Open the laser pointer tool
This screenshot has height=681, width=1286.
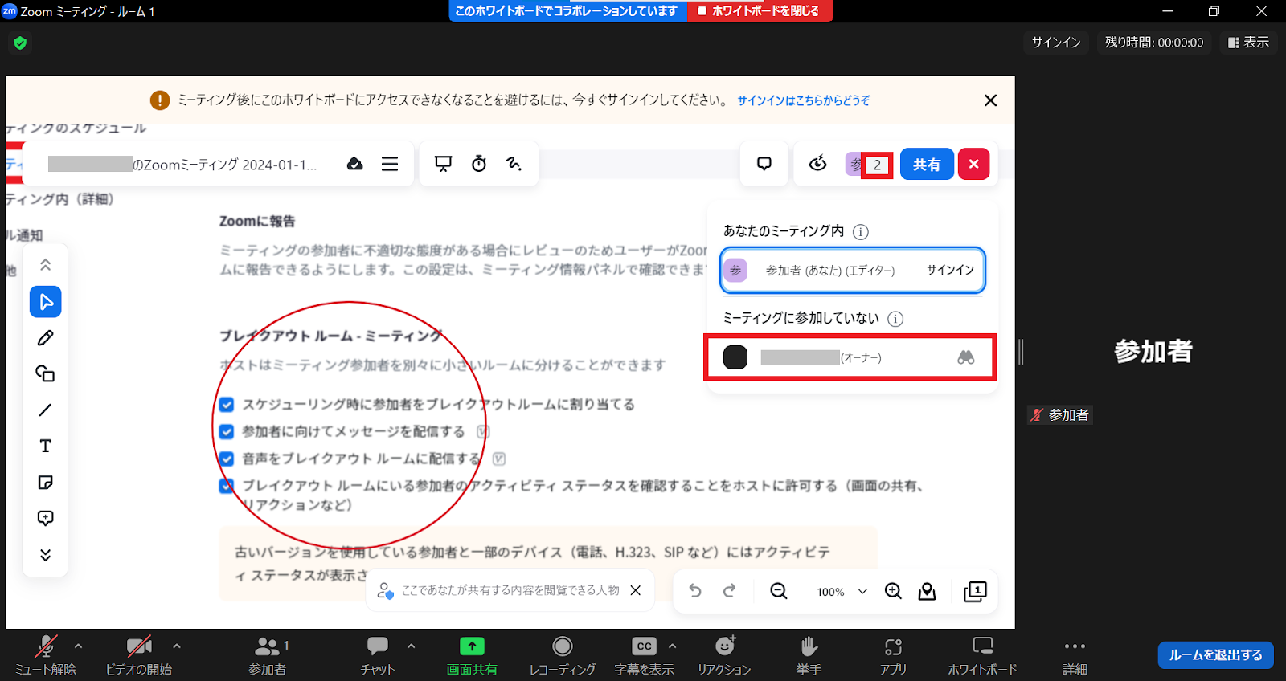pos(514,164)
